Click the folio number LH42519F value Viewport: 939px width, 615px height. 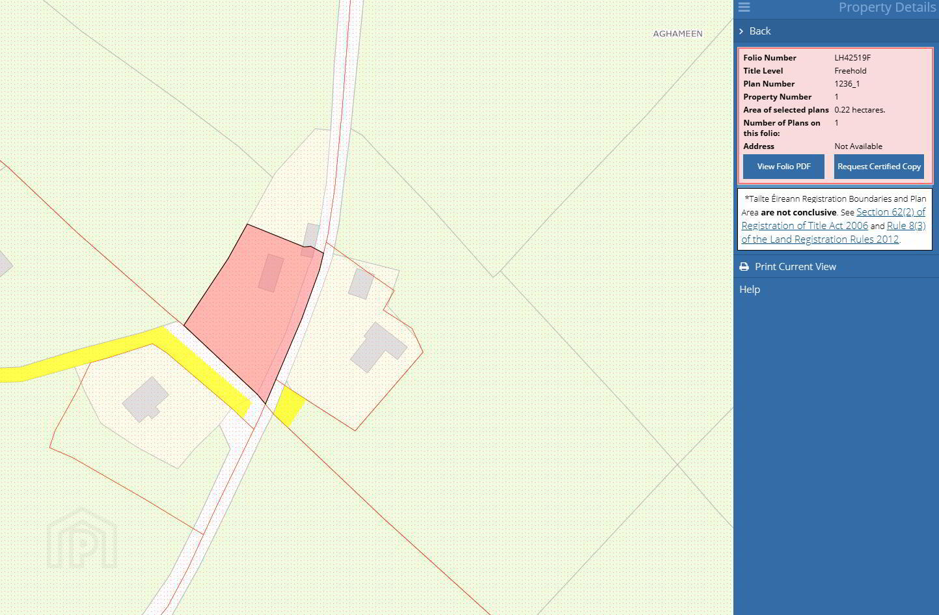[x=852, y=58]
